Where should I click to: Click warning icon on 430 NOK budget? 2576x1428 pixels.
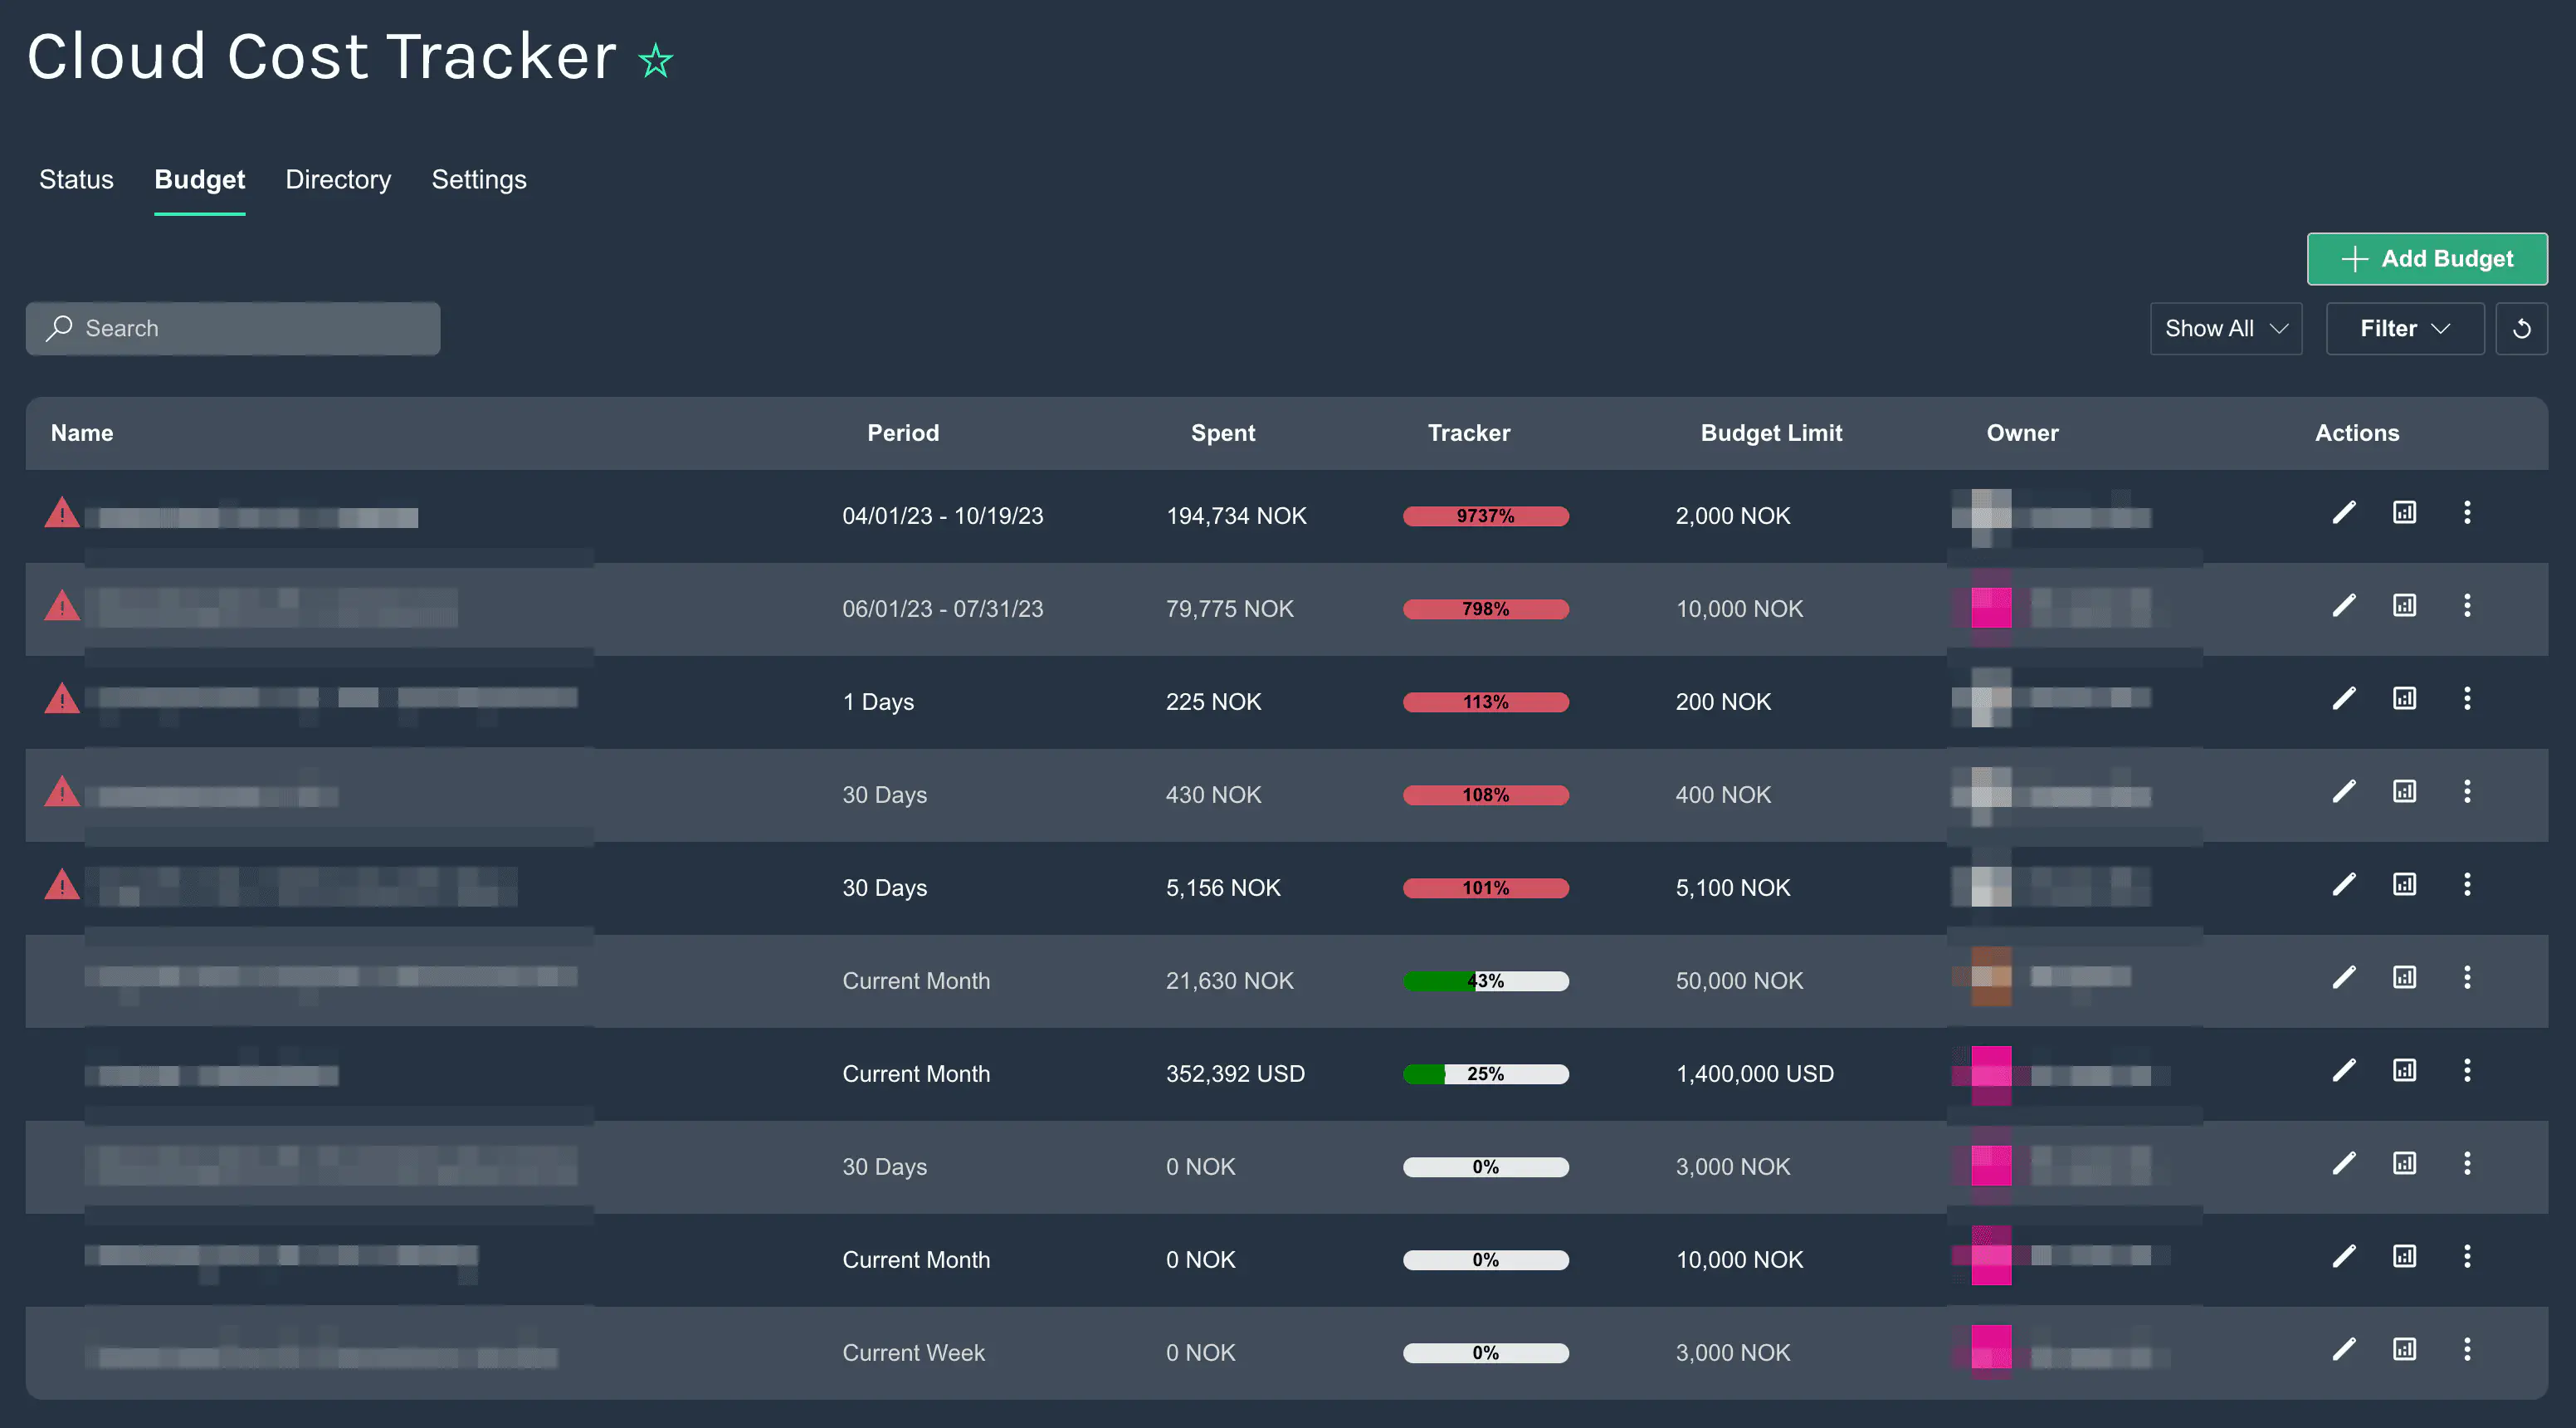pos(62,794)
